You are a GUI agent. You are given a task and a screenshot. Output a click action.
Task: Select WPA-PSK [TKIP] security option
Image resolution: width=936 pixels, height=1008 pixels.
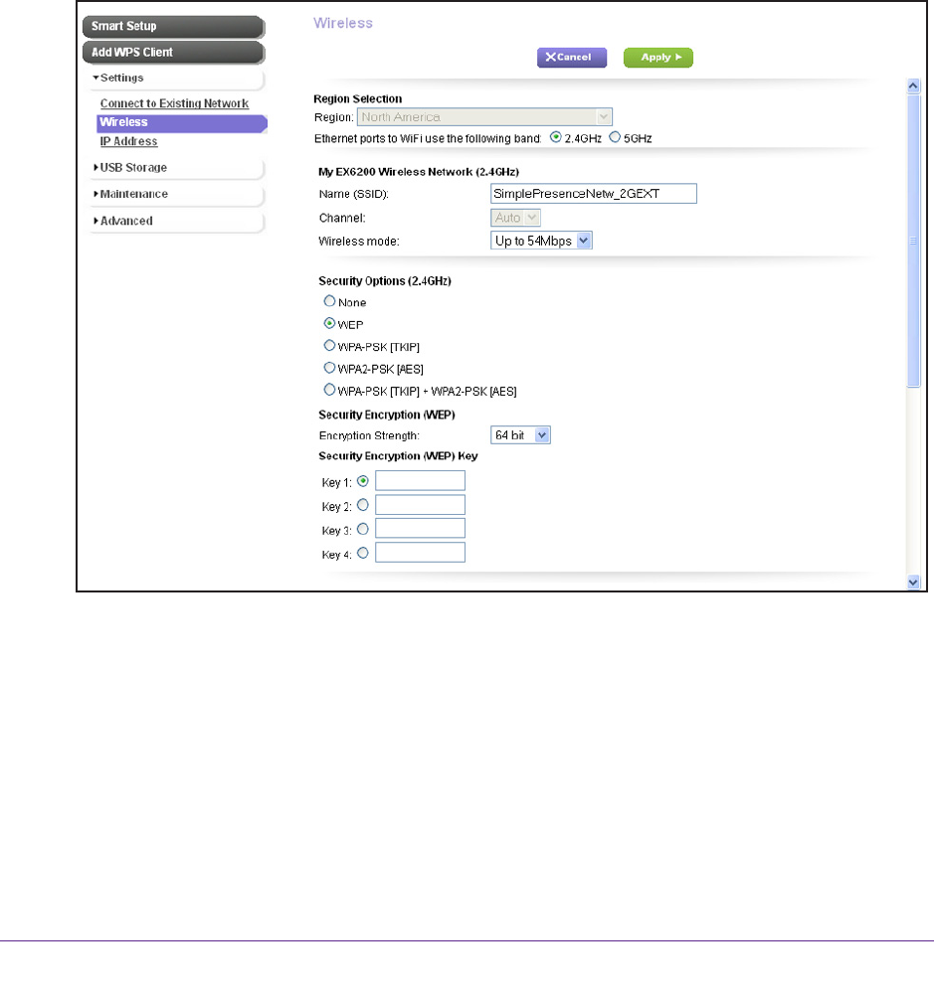329,346
